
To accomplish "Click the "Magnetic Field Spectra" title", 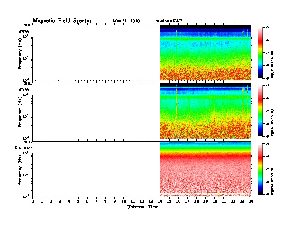I will tap(62, 21).
